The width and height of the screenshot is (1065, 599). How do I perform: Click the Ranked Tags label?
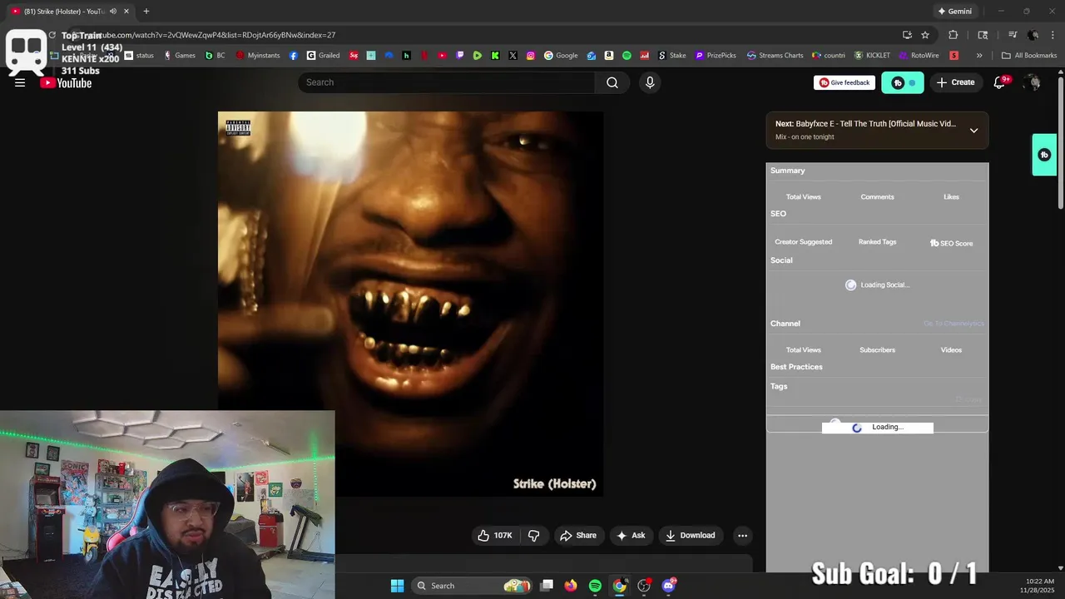point(877,242)
